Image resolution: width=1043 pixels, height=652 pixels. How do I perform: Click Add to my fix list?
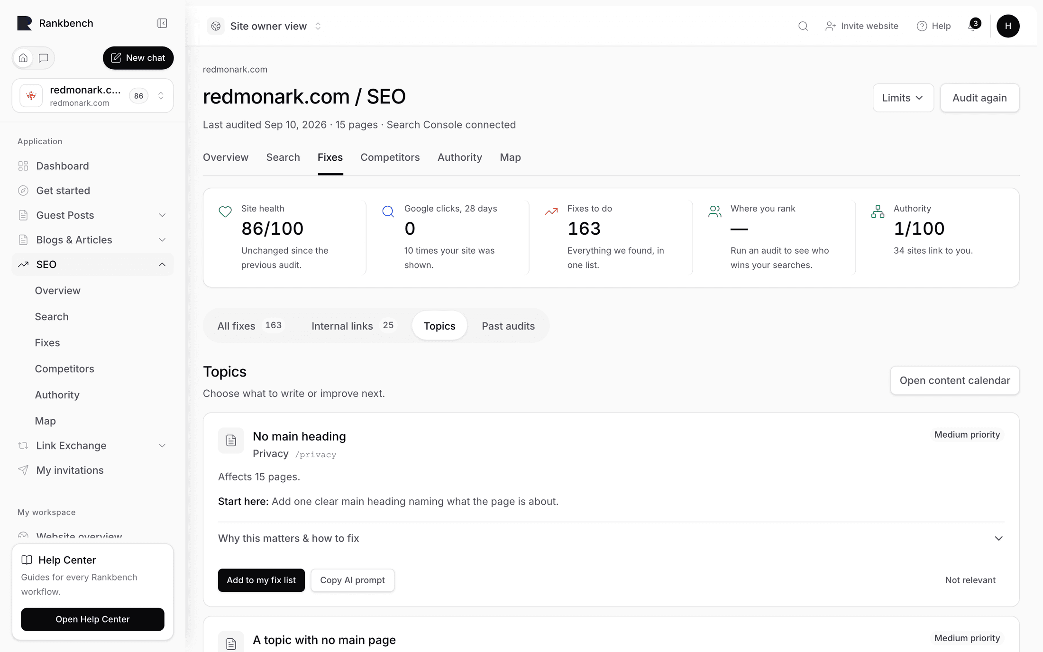click(261, 580)
